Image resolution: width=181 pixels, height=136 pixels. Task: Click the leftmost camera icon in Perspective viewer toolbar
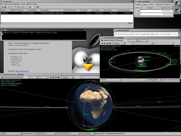51,77
